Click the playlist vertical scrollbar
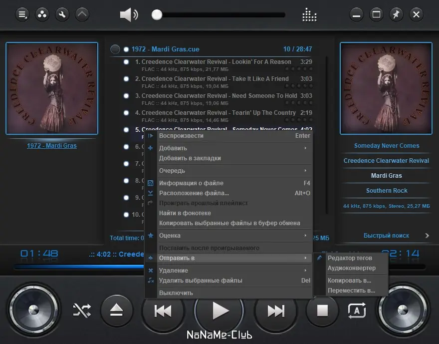 pos(326,134)
